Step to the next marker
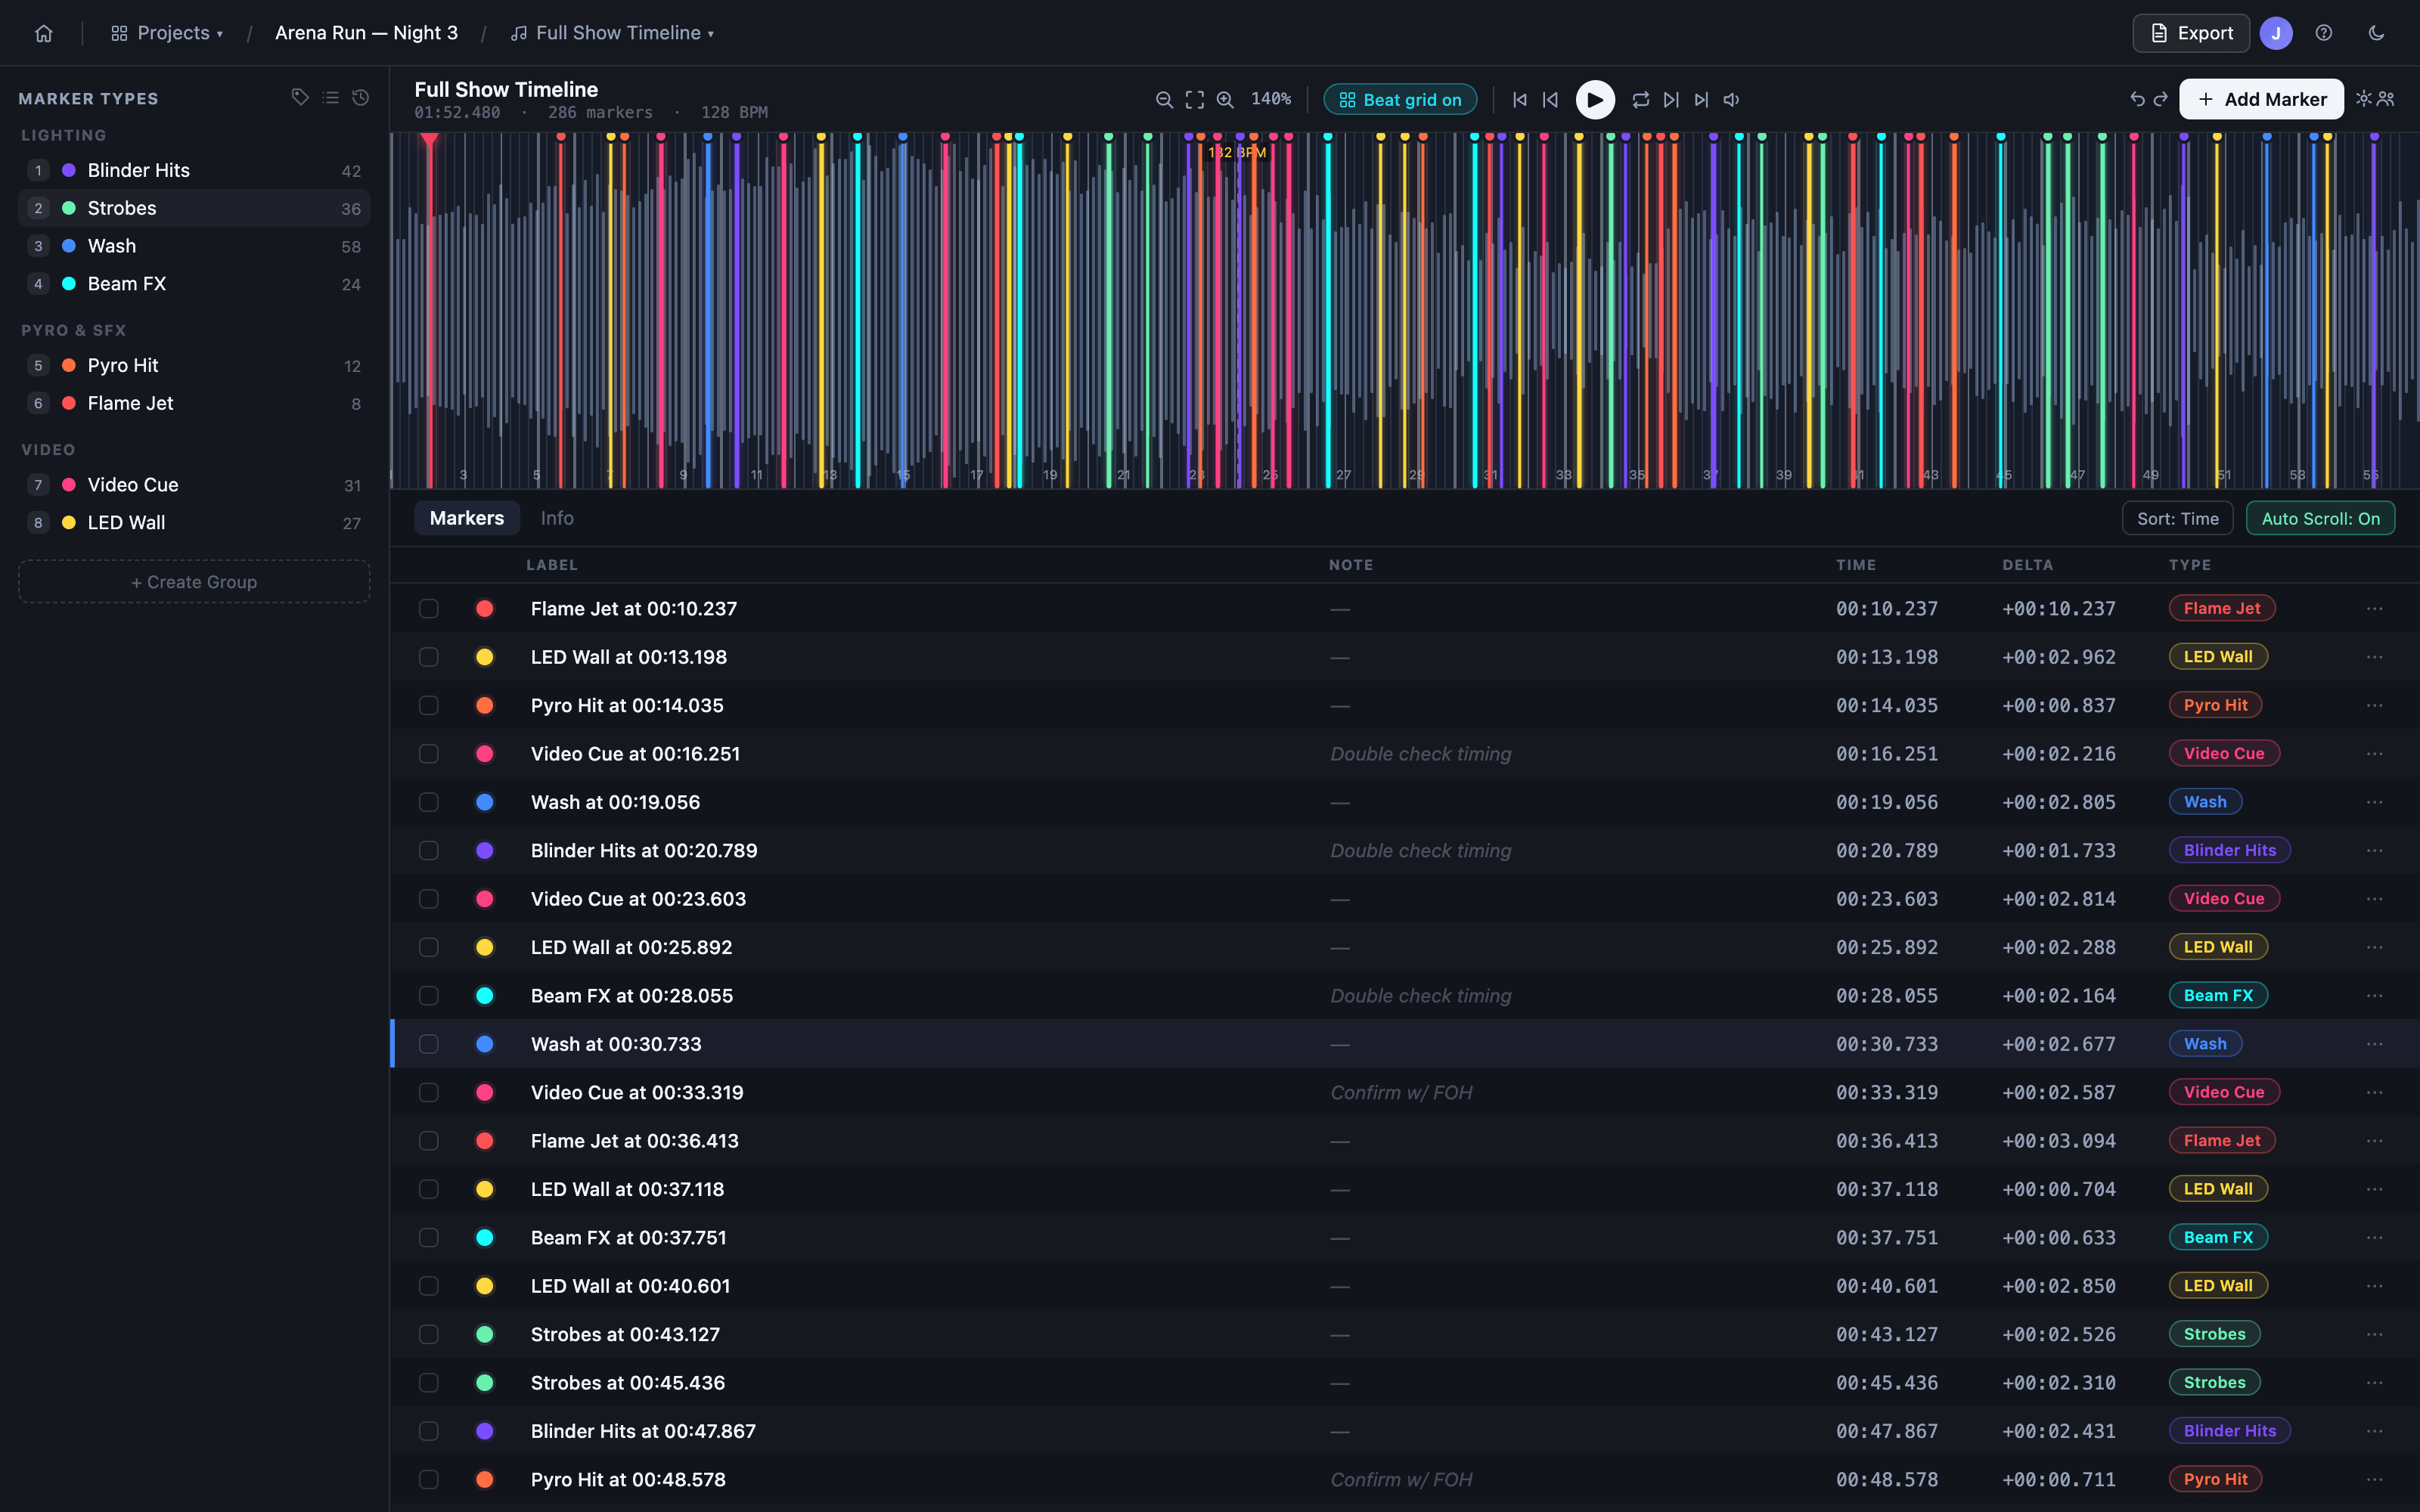The width and height of the screenshot is (2420, 1512). [1671, 99]
